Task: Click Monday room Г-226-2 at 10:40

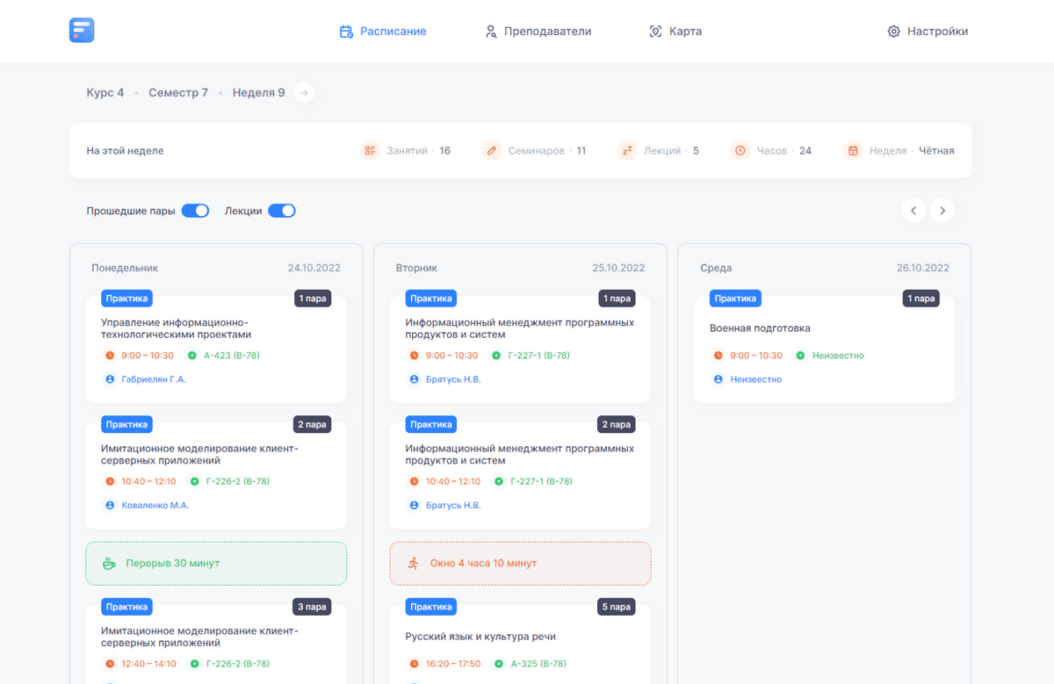Action: (237, 481)
